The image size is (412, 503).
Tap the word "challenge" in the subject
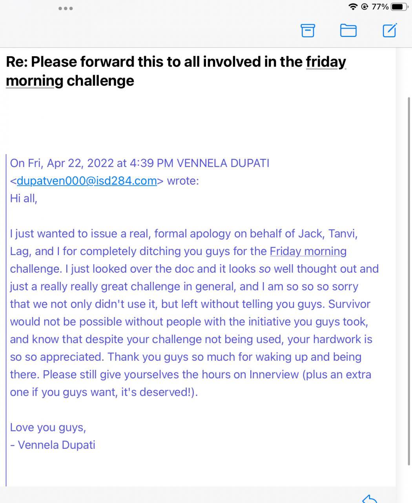pos(100,81)
